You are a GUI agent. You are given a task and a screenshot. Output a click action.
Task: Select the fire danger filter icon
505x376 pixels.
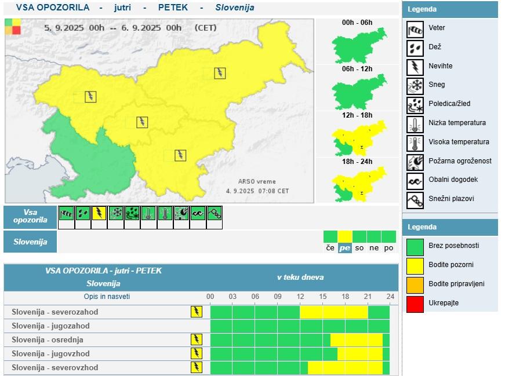pos(182,214)
